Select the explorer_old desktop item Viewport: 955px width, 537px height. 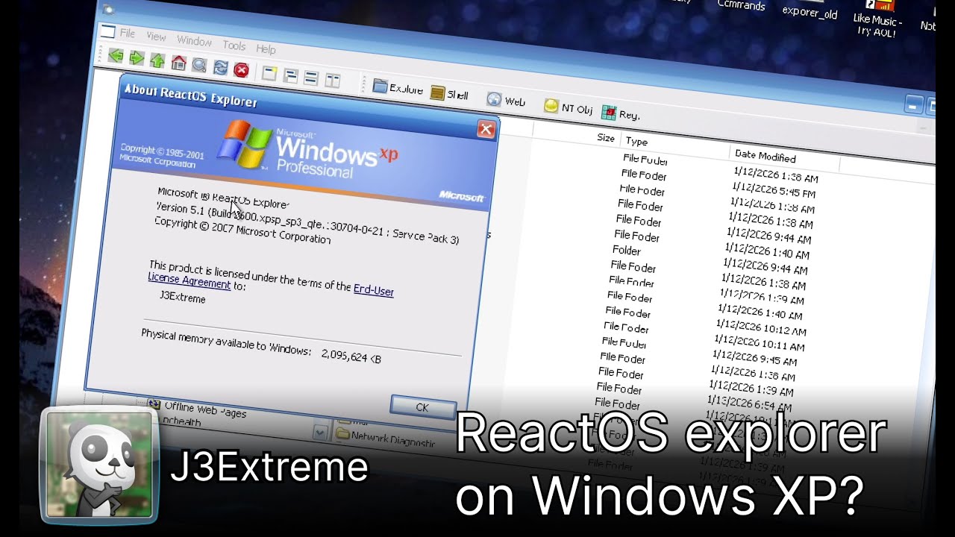click(x=810, y=10)
